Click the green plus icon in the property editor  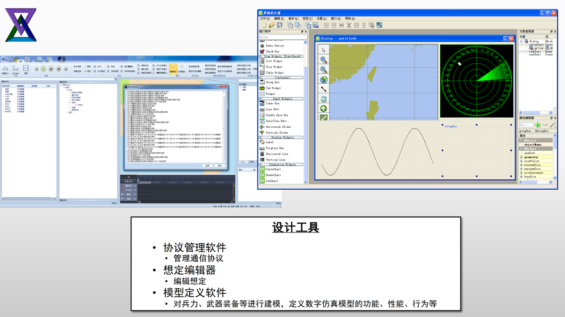coord(537,125)
